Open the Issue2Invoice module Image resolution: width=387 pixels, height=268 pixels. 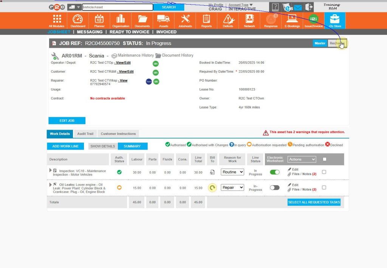click(x=314, y=20)
